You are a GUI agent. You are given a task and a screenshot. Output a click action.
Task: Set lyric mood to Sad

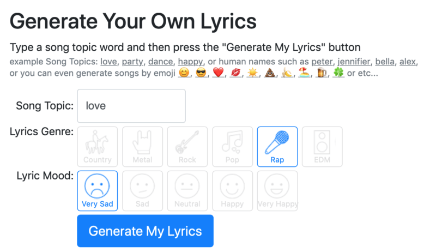(142, 190)
